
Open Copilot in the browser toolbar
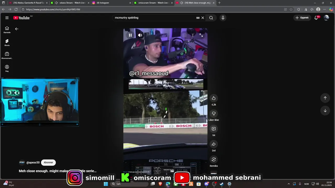point(331,9)
